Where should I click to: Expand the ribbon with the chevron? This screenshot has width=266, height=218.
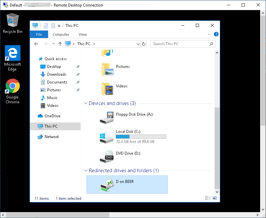coord(209,34)
